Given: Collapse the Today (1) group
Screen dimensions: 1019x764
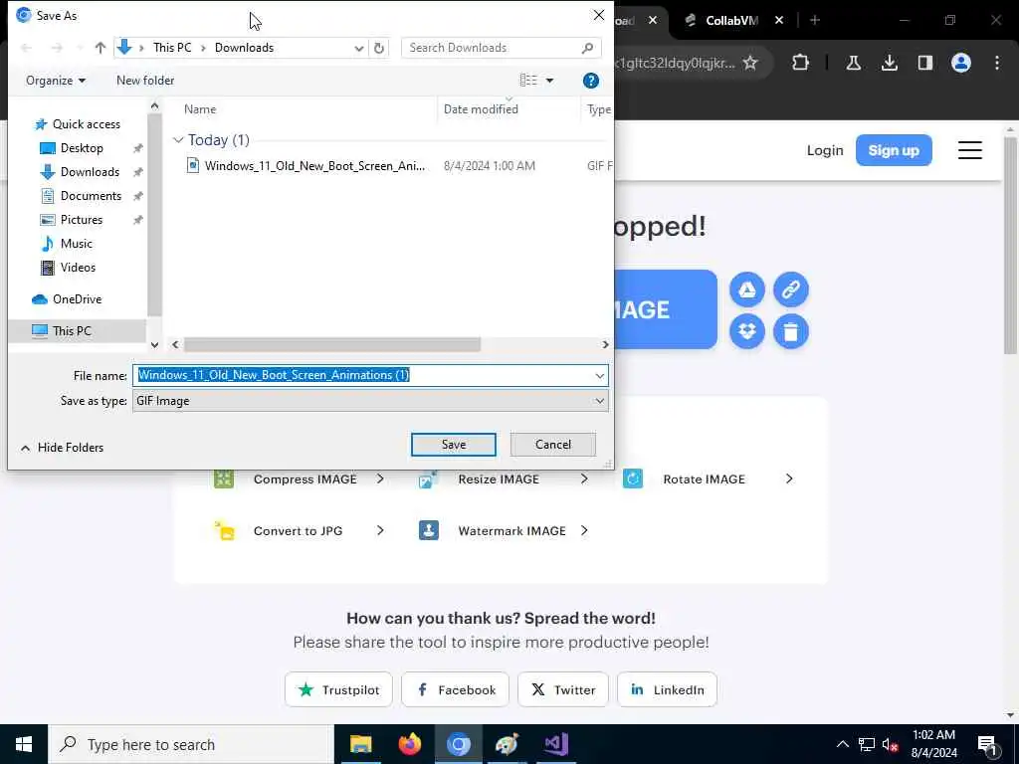Looking at the screenshot, I should (178, 140).
